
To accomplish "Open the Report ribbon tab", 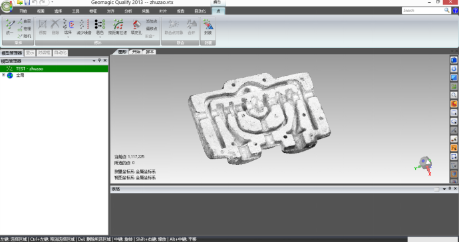I will click(181, 11).
